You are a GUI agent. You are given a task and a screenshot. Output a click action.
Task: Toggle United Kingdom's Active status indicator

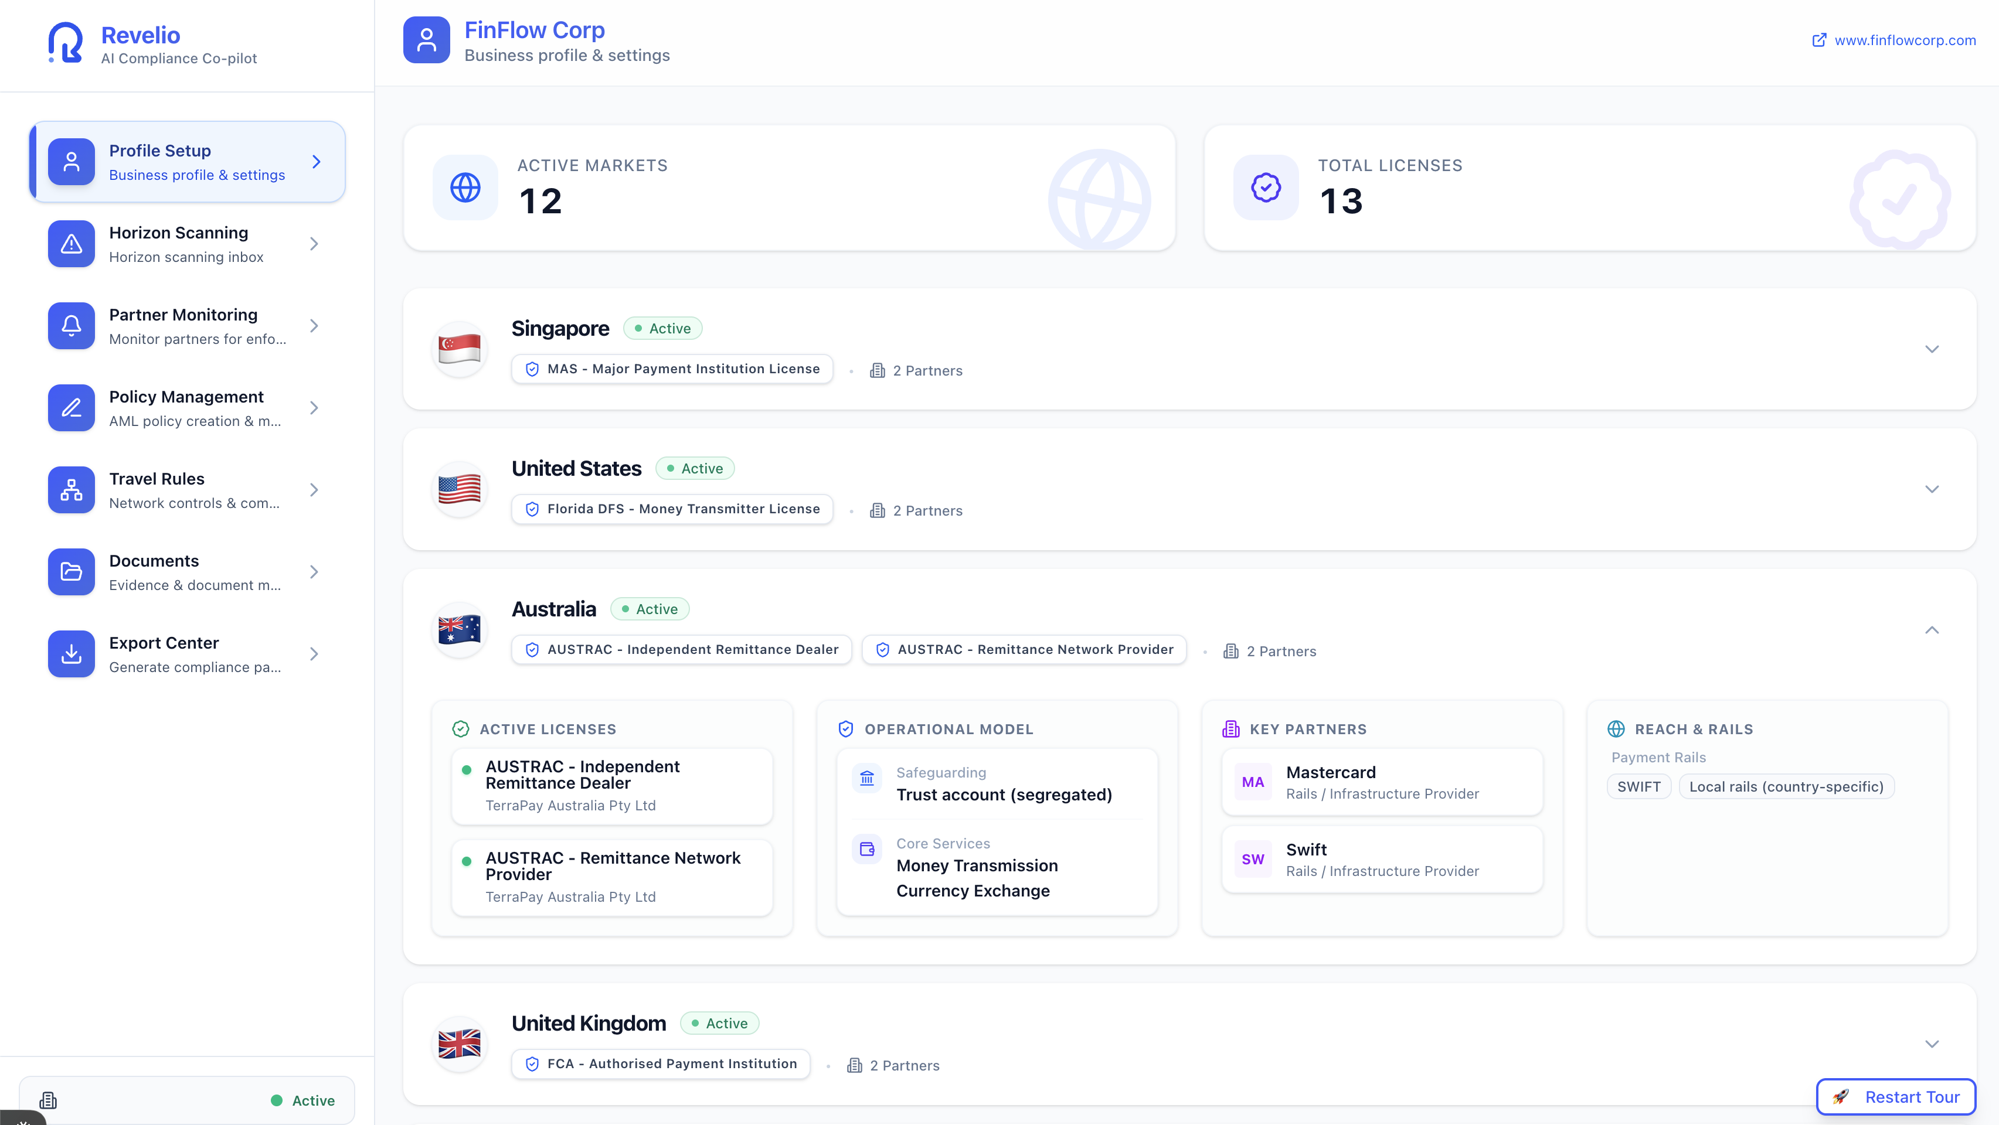tap(719, 1022)
